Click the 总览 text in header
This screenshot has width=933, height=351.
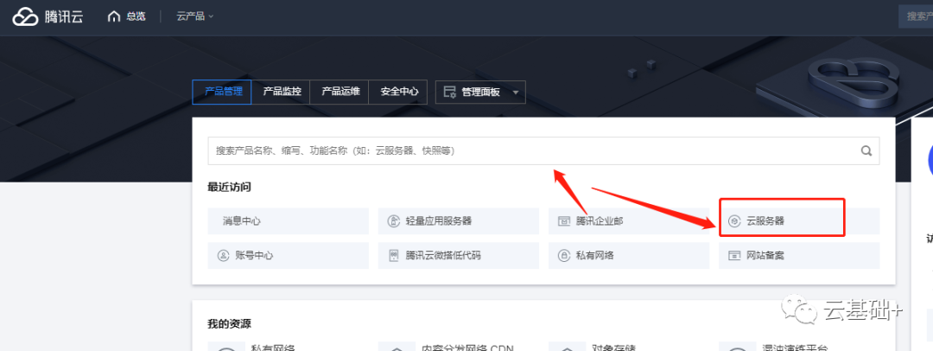click(x=136, y=16)
